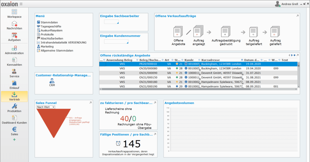Open Auftrag geliefert document icon

pos(275,31)
